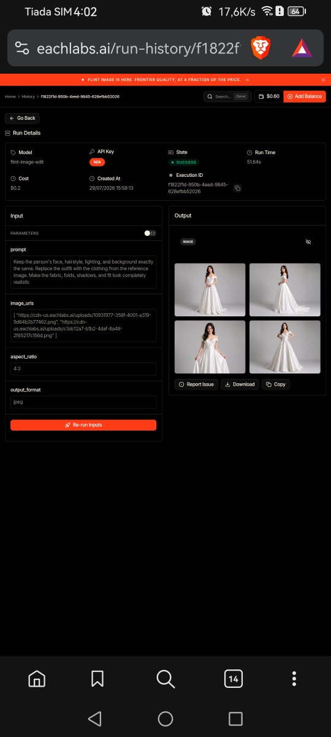Screen dimensions: 331x737
Task: Tap the browser Search icon in bottom bar
Action: pos(165,679)
